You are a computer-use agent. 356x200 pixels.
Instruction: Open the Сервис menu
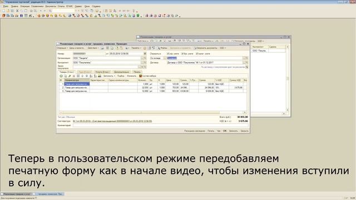pyautogui.click(x=78, y=6)
